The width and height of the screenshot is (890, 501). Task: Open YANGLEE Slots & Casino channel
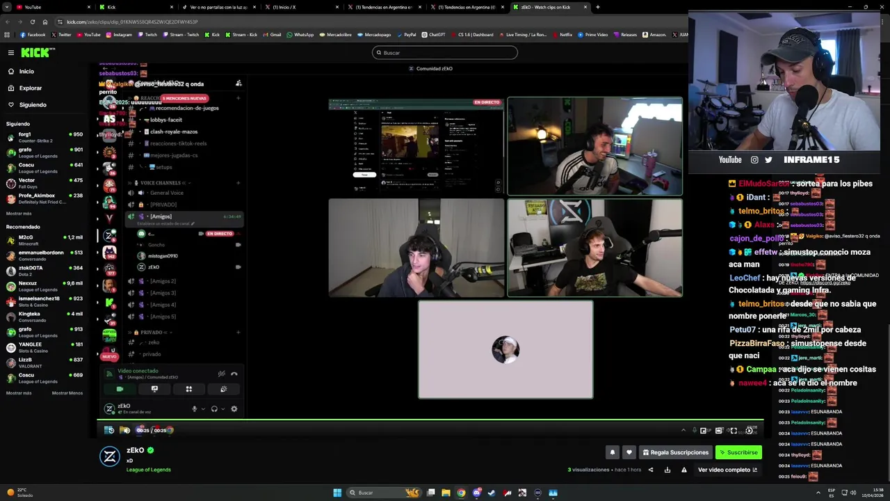44,347
